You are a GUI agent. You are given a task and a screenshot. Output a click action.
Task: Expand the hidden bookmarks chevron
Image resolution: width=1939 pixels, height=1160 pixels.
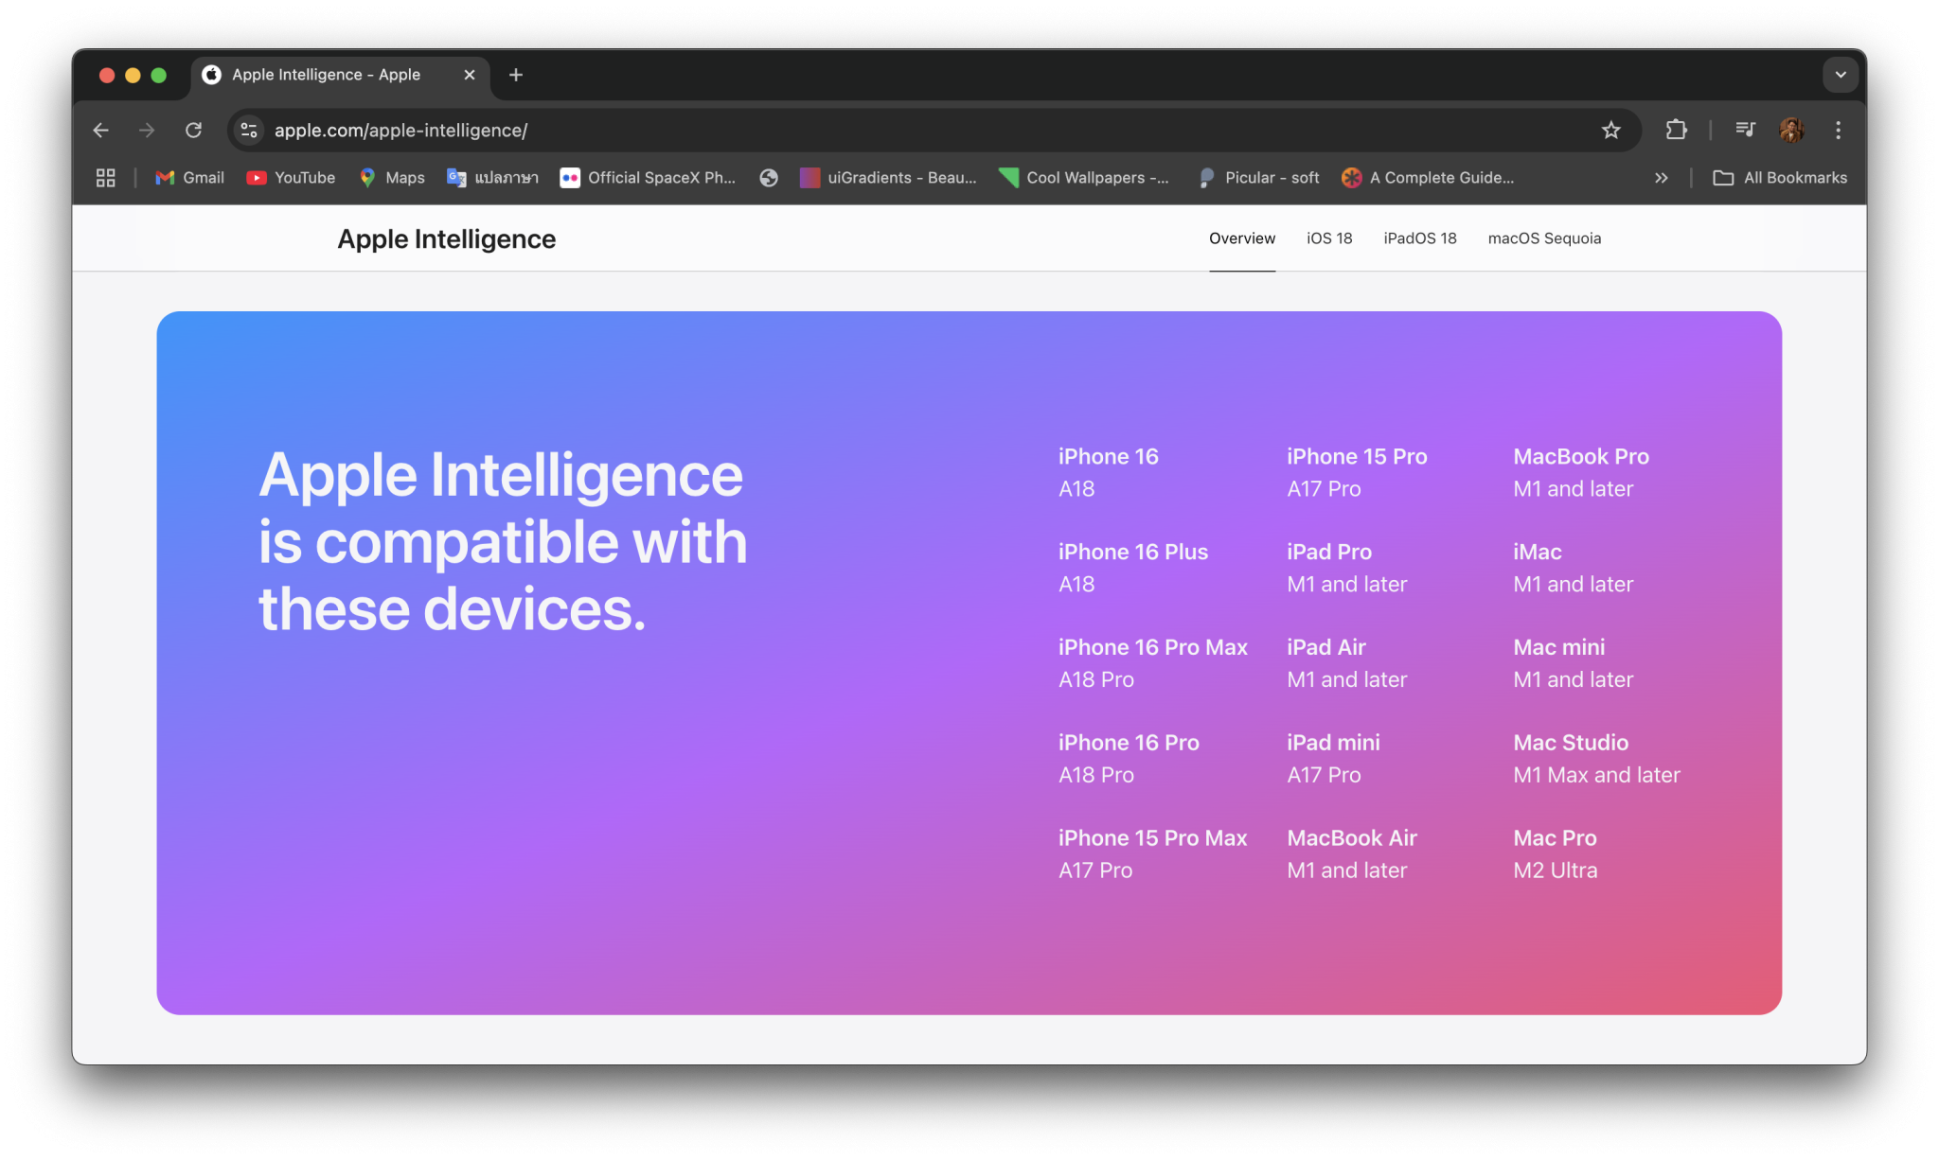tap(1661, 178)
